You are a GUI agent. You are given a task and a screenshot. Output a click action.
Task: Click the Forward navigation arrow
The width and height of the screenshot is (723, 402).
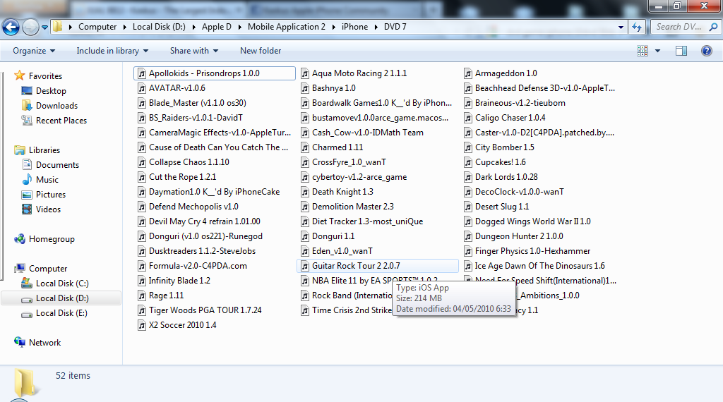point(30,28)
